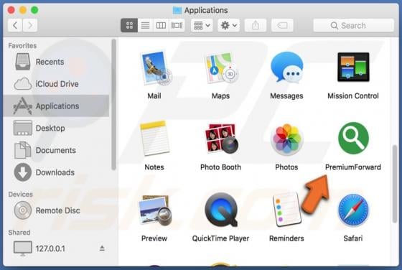Open Mission Control icon
The width and height of the screenshot is (402, 270).
click(x=353, y=67)
